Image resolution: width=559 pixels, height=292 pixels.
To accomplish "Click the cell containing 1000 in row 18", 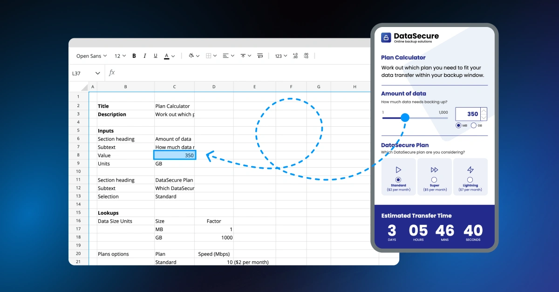I will 214,238.
